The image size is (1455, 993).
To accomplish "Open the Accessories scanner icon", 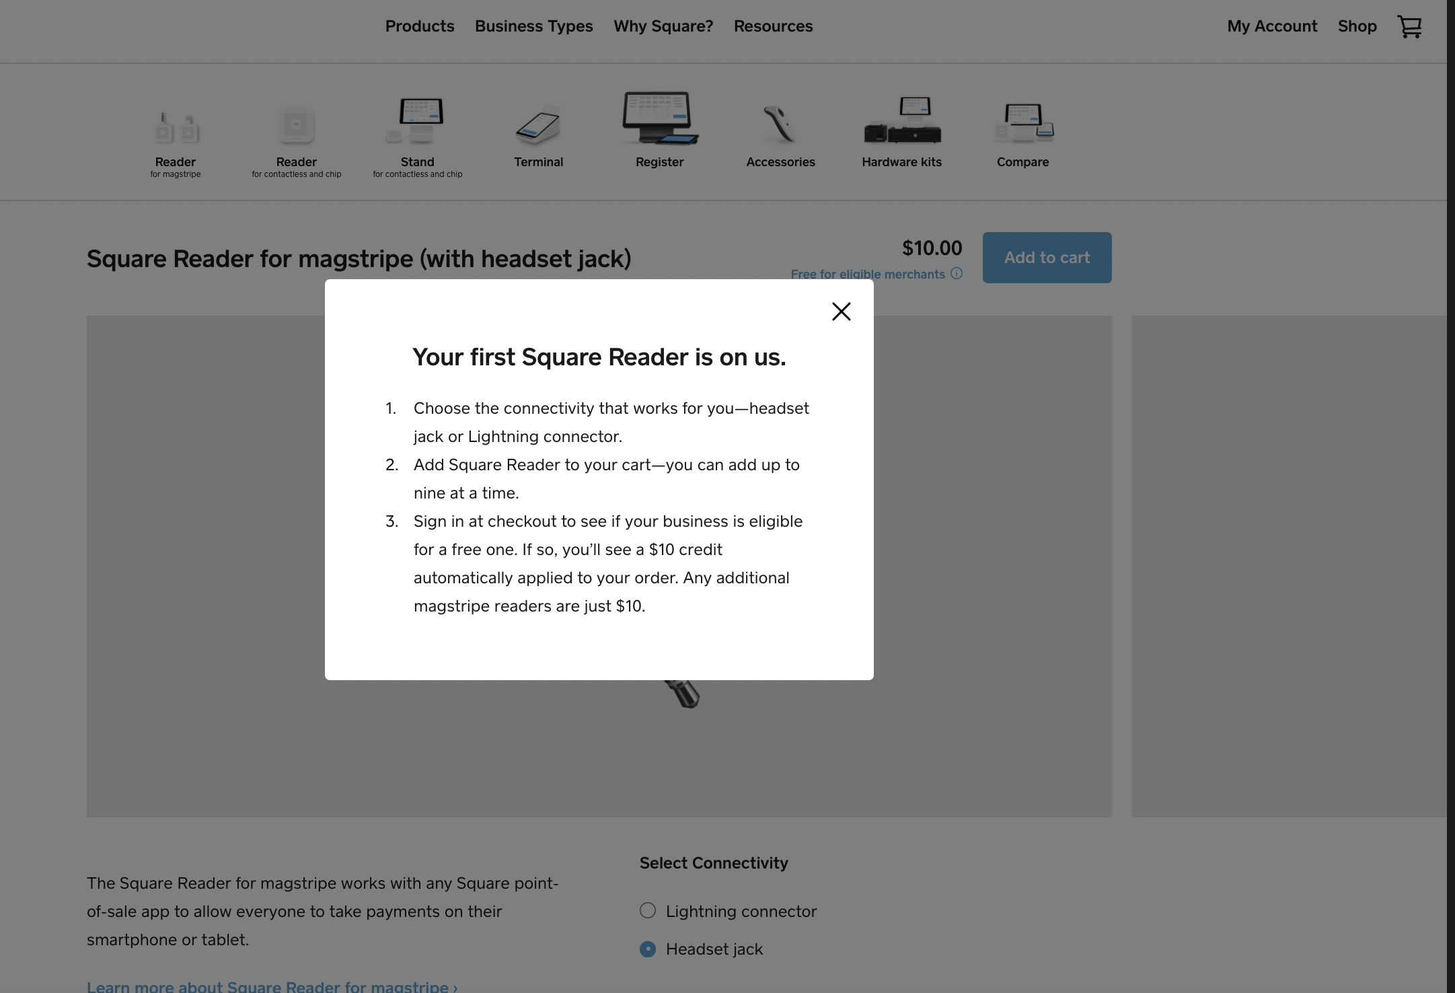I will point(780,124).
